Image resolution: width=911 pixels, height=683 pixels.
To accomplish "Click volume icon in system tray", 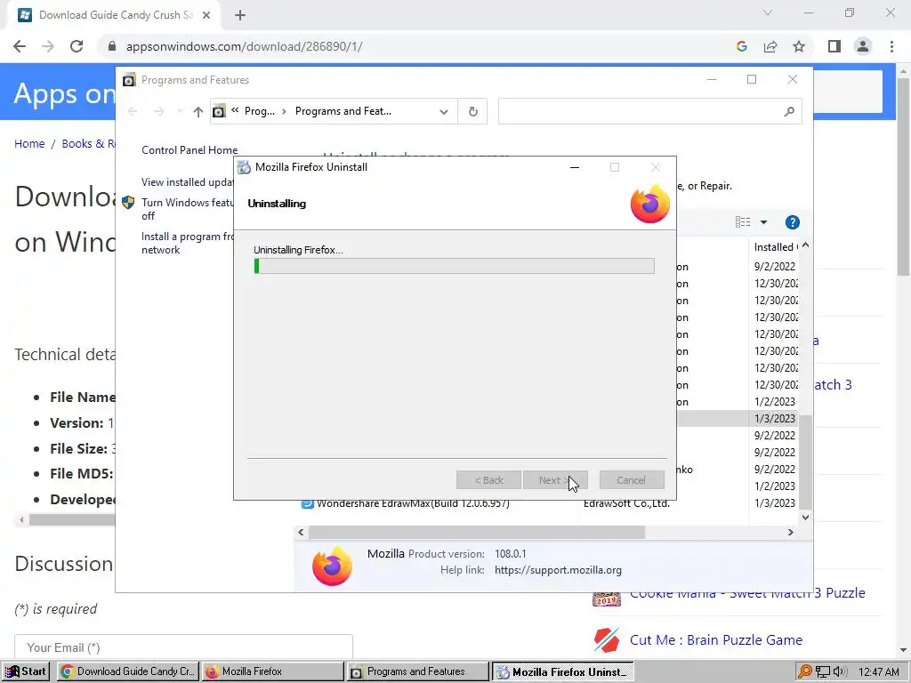I will tap(840, 672).
